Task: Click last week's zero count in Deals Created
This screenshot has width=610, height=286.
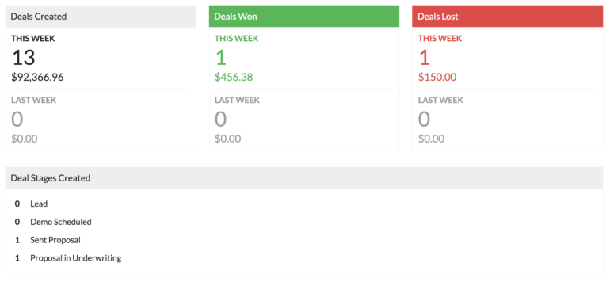Action: pos(17,120)
